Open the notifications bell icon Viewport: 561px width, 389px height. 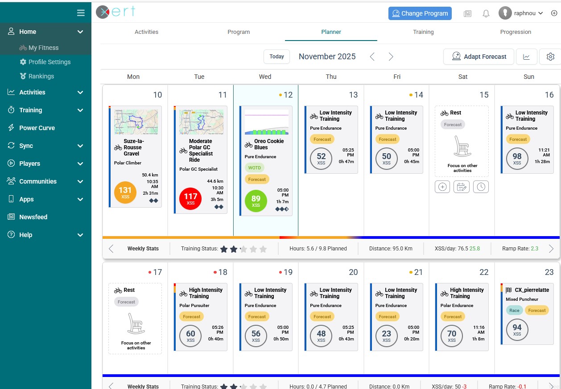pyautogui.click(x=486, y=13)
